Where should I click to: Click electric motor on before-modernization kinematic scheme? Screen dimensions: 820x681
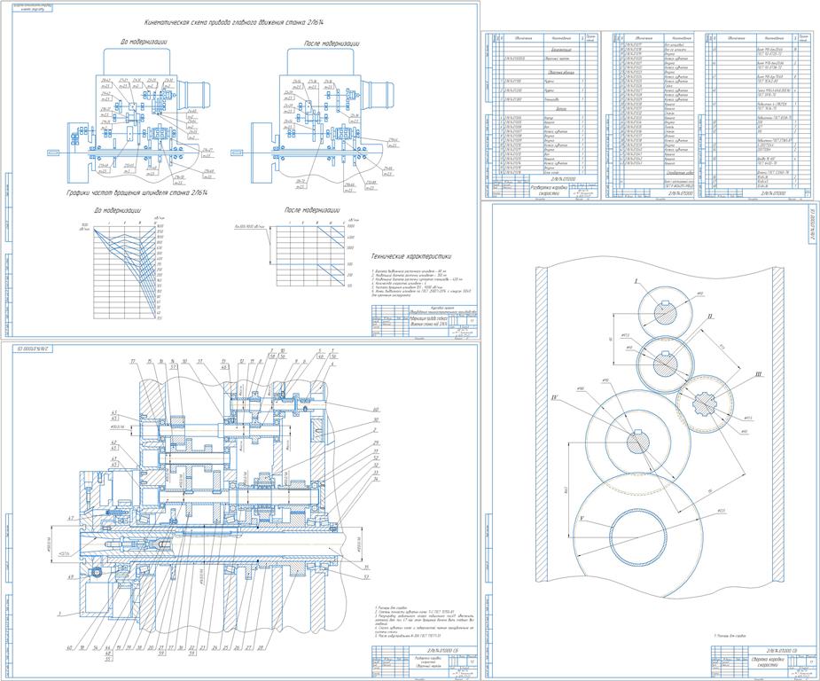[x=194, y=94]
